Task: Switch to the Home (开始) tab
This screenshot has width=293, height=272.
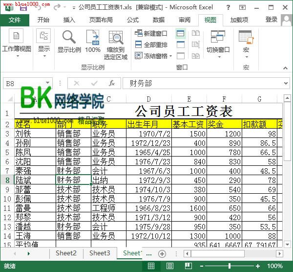Action: [x=43, y=20]
